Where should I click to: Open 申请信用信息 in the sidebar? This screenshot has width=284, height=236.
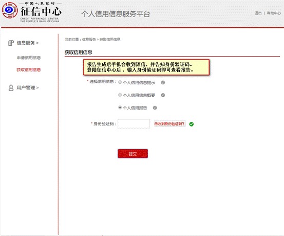[x=29, y=58]
